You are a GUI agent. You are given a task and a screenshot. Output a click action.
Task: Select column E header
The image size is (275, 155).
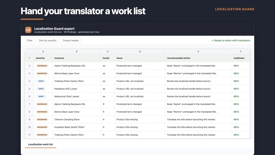(x=198, y=51)
